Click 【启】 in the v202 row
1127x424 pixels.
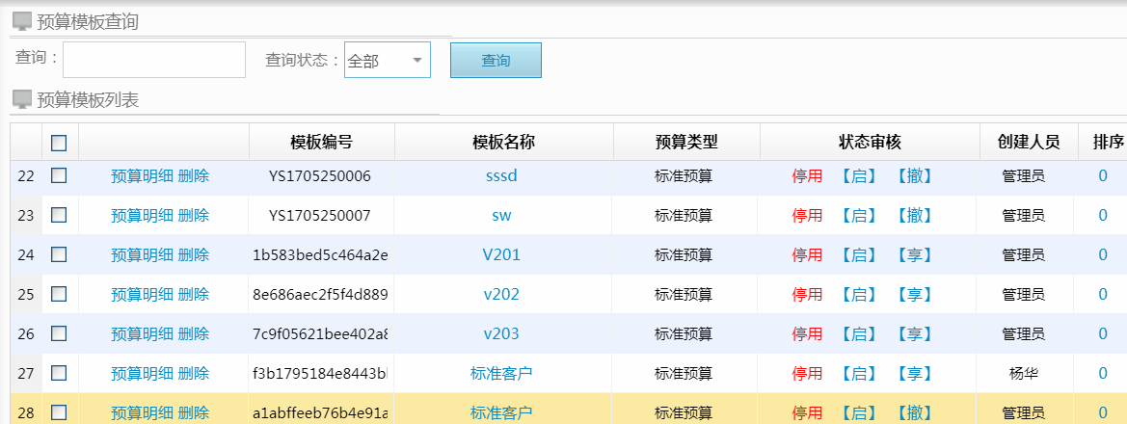coord(858,295)
